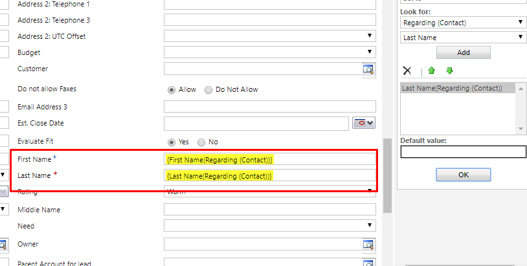Click the form's vertical scrollbar thumb
The width and height of the screenshot is (527, 266).
click(x=388, y=175)
